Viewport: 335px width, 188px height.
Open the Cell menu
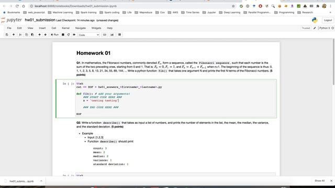coord(53,28)
